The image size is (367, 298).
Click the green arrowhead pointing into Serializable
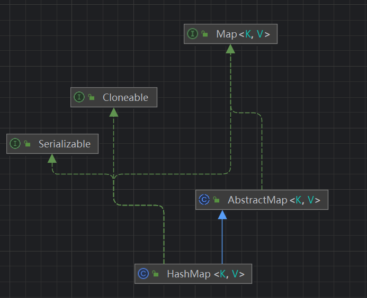52,158
